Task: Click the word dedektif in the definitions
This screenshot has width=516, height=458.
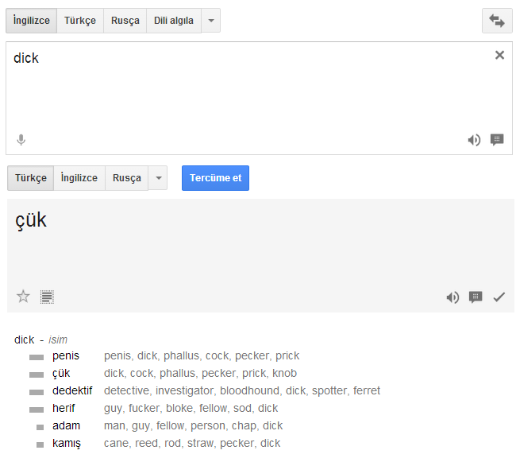Action: (72, 390)
